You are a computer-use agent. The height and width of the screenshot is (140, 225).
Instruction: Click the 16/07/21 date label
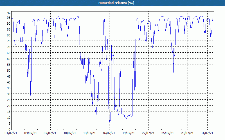tap(109, 133)
